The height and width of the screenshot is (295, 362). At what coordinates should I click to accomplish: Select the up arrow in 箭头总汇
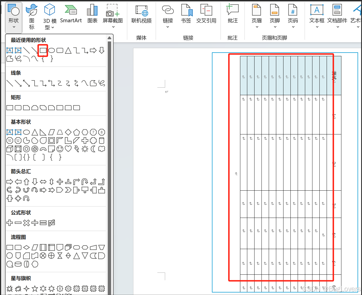tap(26, 182)
